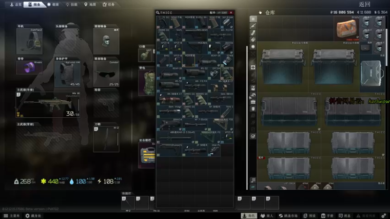Click the 440 health value
Image resolution: width=390 pixels, height=219 pixels.
pyautogui.click(x=53, y=182)
